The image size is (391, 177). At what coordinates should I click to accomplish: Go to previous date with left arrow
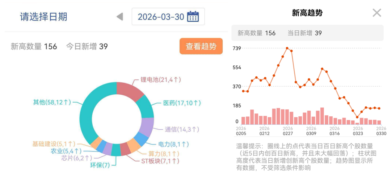120,17
